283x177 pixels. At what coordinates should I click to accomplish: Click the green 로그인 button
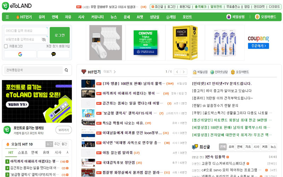(60, 35)
